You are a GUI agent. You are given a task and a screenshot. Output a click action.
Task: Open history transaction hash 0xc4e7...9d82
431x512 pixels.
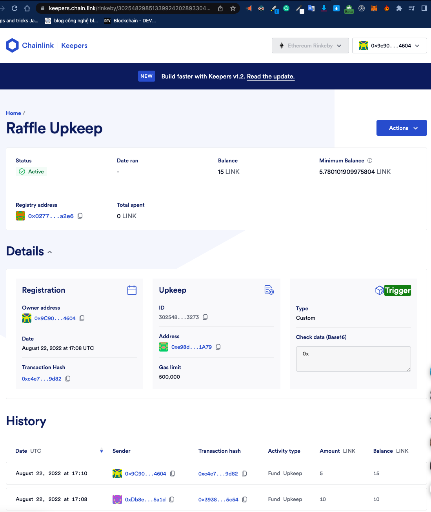point(218,474)
